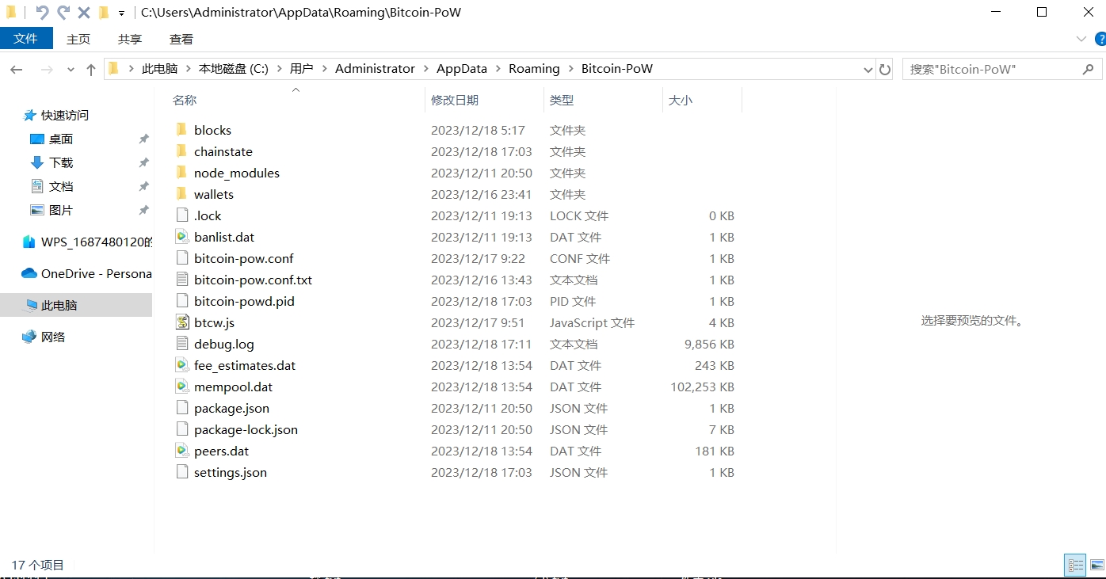Click the settings.json file icon

(x=181, y=472)
